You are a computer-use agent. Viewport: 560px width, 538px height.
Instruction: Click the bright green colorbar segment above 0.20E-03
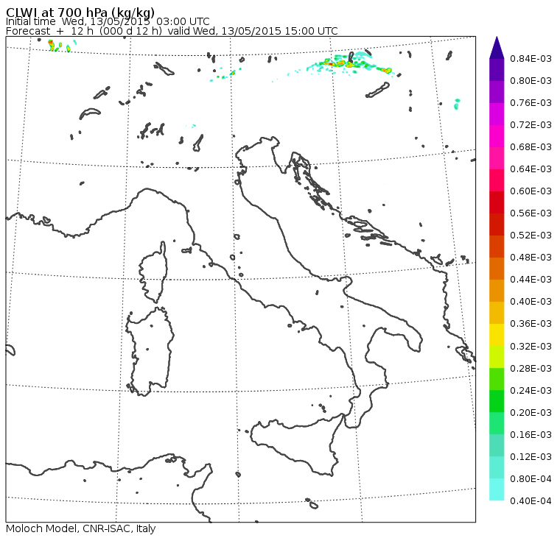click(497, 401)
